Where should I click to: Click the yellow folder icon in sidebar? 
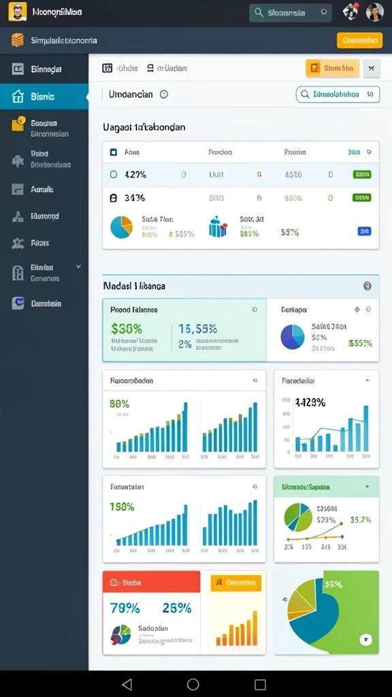point(18,124)
